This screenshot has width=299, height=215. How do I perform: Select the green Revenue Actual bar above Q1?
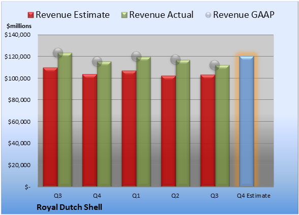tap(143, 122)
